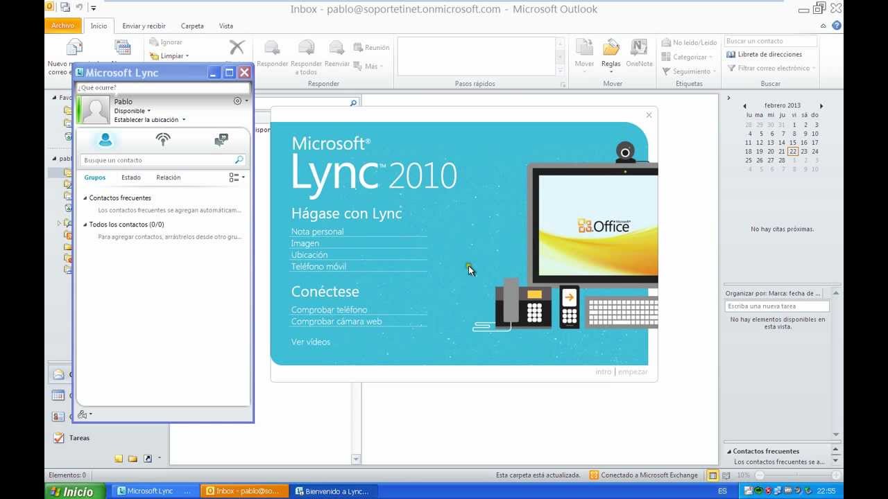Click the Teléfono móvil link
This screenshot has height=499, width=888.
[319, 267]
